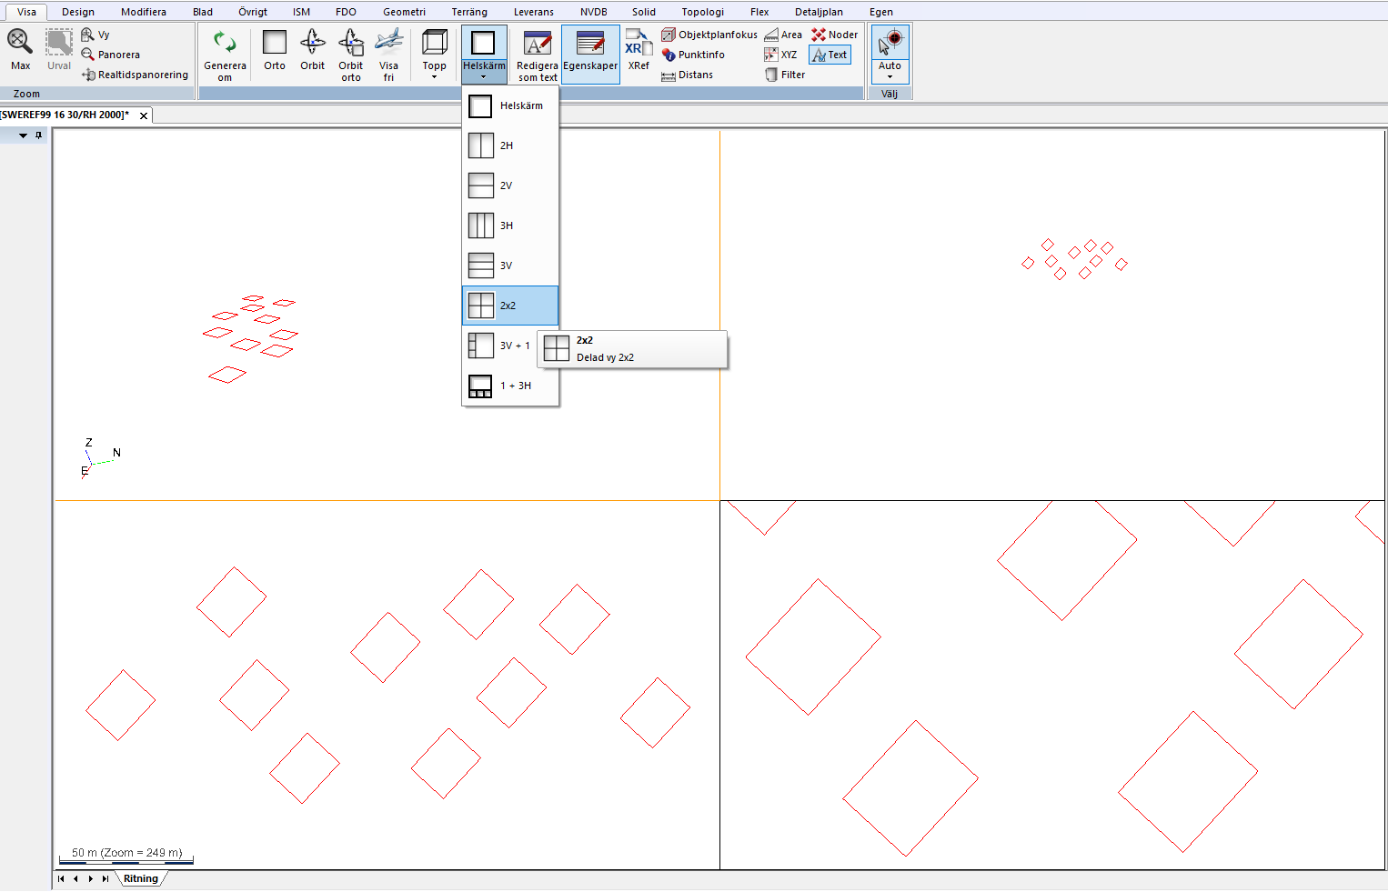
Task: Expand the Topp view dropdown
Action: click(434, 76)
